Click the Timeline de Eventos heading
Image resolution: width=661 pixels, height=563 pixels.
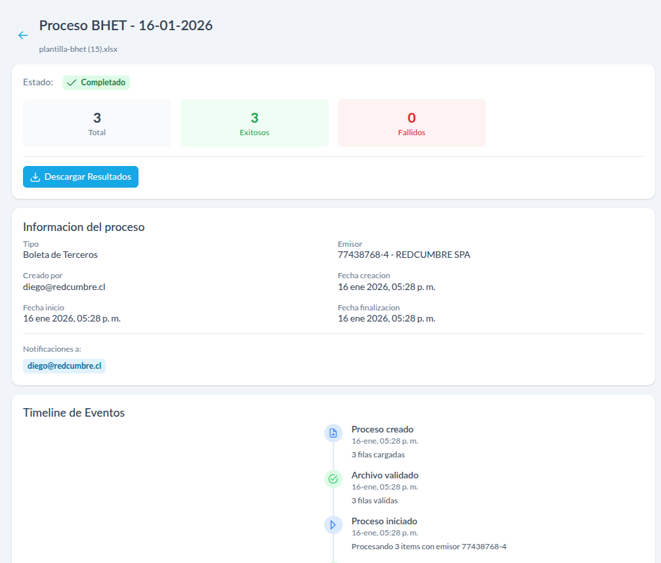click(x=74, y=413)
